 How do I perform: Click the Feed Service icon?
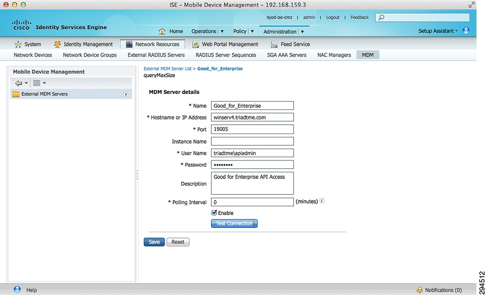tap(274, 44)
